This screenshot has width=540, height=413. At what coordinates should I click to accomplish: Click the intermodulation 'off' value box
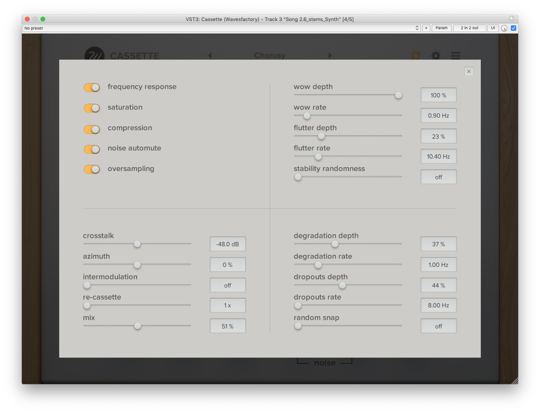click(228, 286)
